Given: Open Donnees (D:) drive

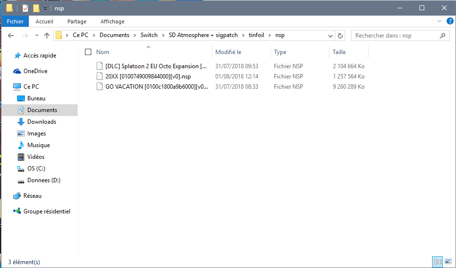Looking at the screenshot, I should [43, 180].
